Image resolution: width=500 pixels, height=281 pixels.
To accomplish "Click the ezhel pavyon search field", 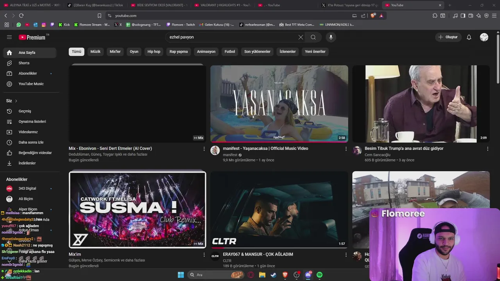I will [230, 37].
